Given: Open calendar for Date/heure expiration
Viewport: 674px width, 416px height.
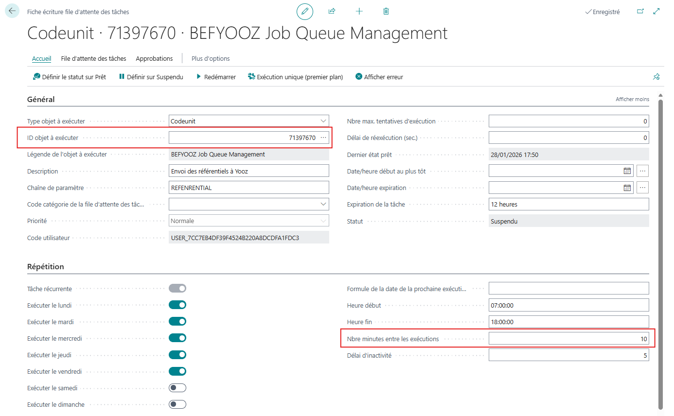Looking at the screenshot, I should pyautogui.click(x=627, y=188).
